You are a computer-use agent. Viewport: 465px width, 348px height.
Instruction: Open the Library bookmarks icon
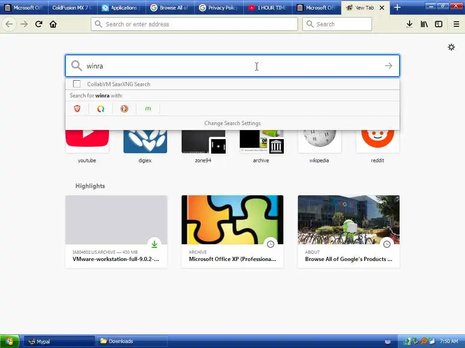tap(424, 24)
